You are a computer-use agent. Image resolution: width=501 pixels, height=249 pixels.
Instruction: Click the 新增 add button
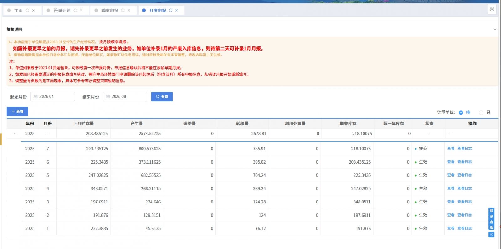tap(17, 111)
